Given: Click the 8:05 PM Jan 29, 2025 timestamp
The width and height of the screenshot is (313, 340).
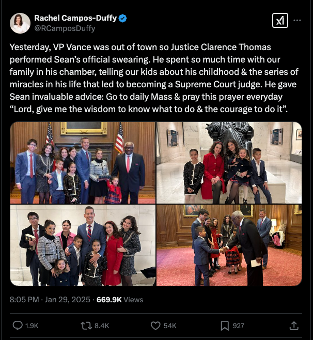Looking at the screenshot, I should tap(50, 300).
